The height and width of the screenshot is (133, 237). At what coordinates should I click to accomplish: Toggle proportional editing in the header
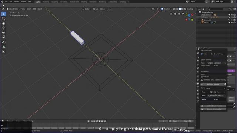coord(101,9)
